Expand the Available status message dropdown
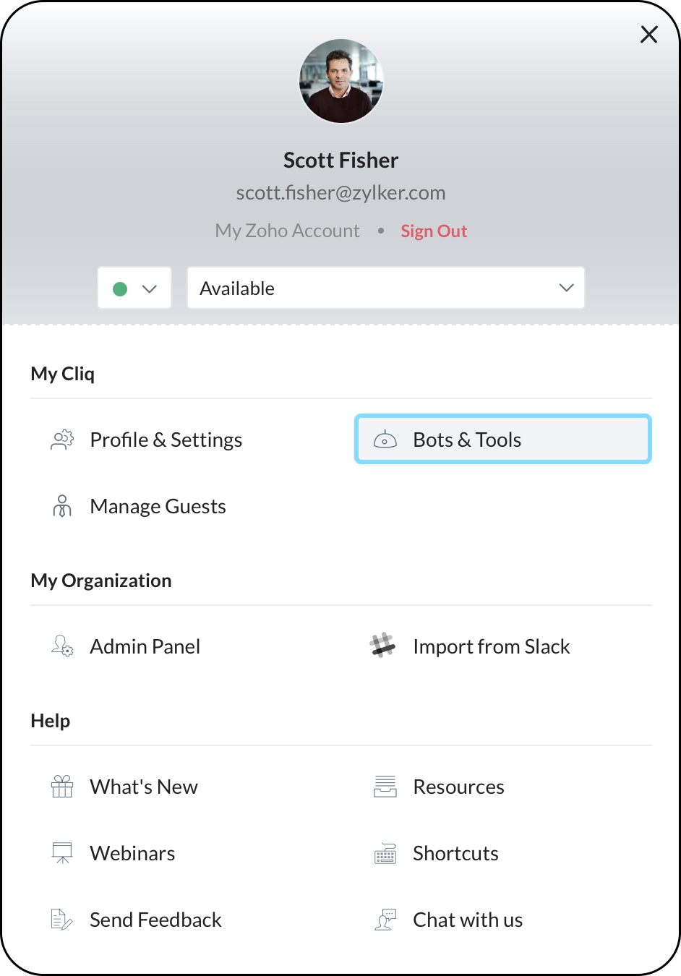The height and width of the screenshot is (976, 681). pos(385,288)
